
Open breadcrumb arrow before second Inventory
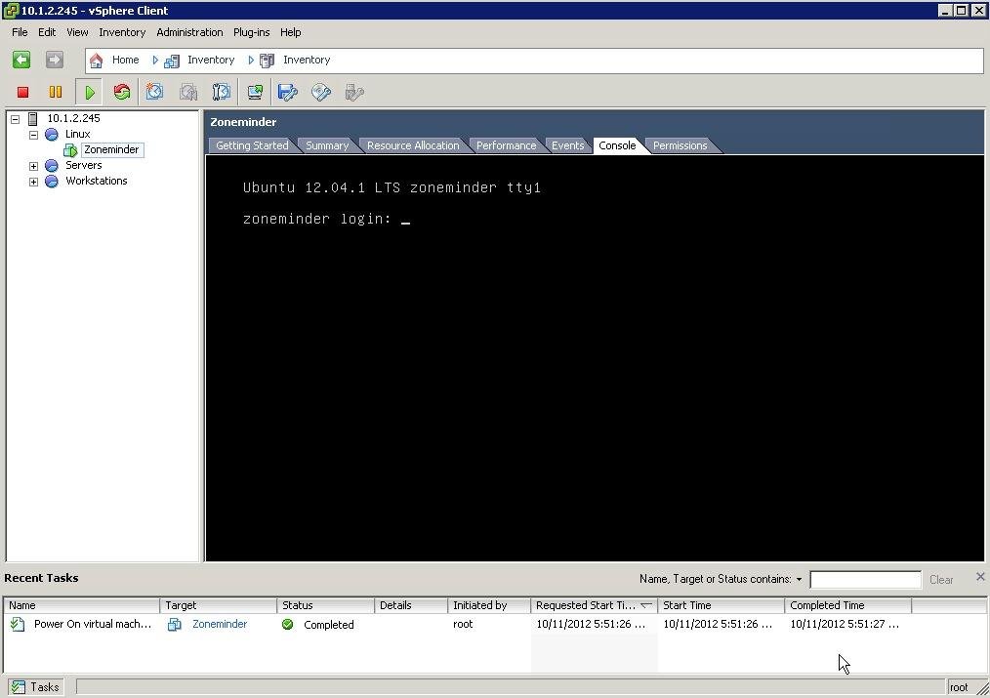click(251, 60)
